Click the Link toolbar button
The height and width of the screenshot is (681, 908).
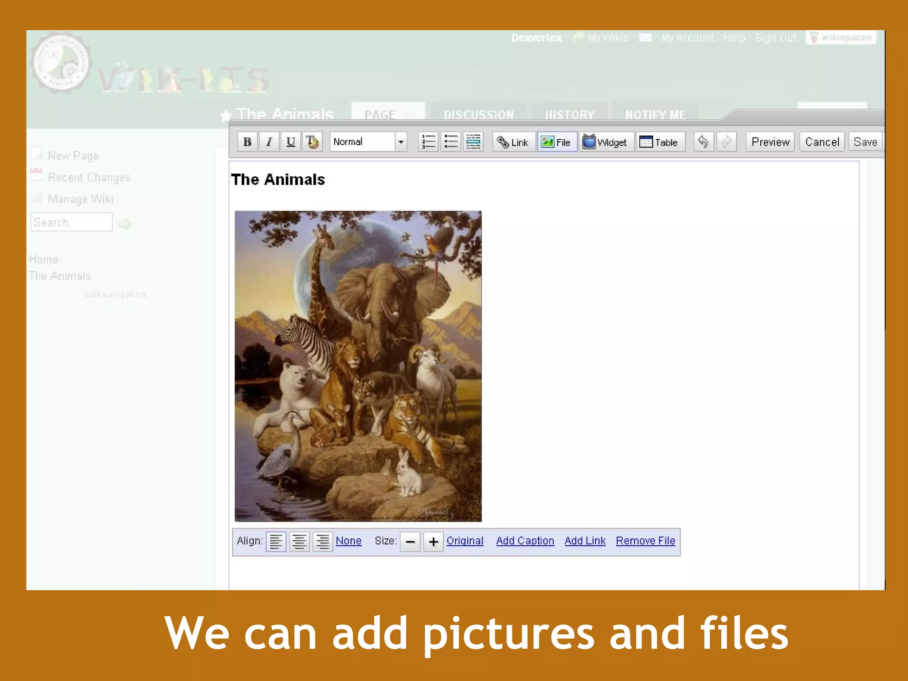514,142
